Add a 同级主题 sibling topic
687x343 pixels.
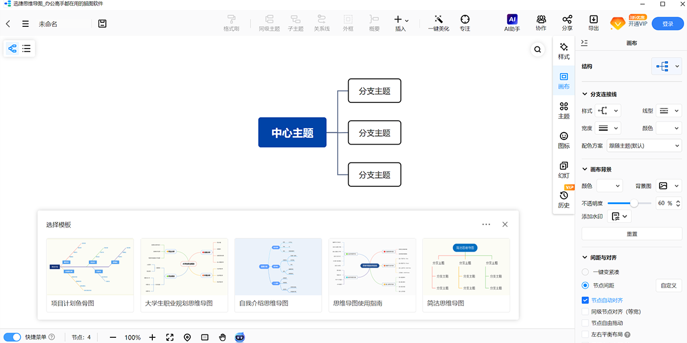(x=269, y=23)
